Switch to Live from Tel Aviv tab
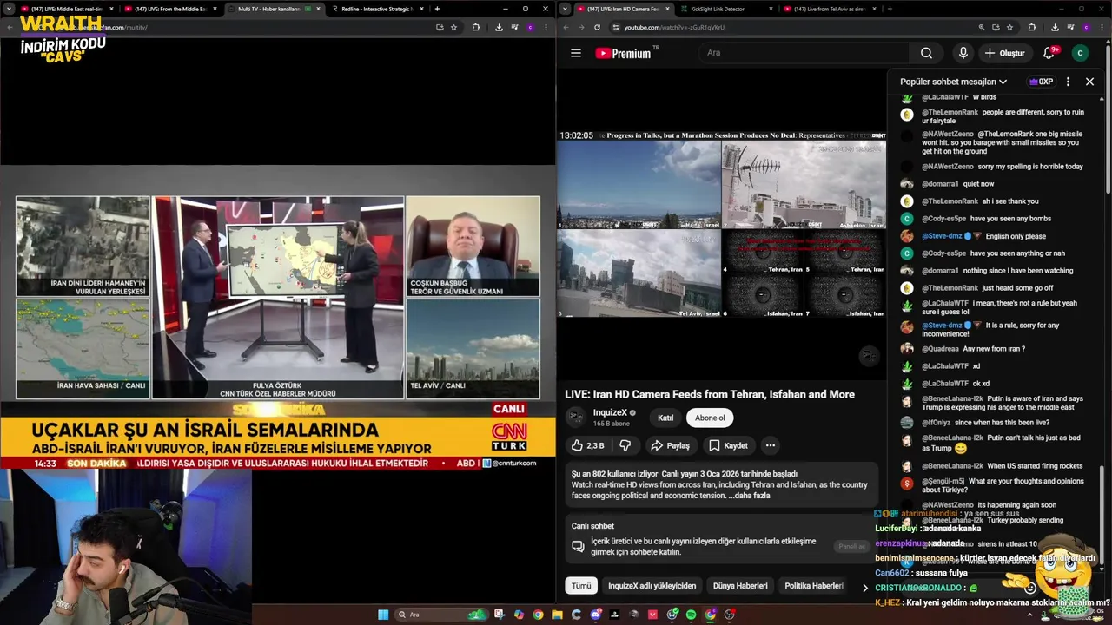The image size is (1112, 625). (x=829, y=9)
